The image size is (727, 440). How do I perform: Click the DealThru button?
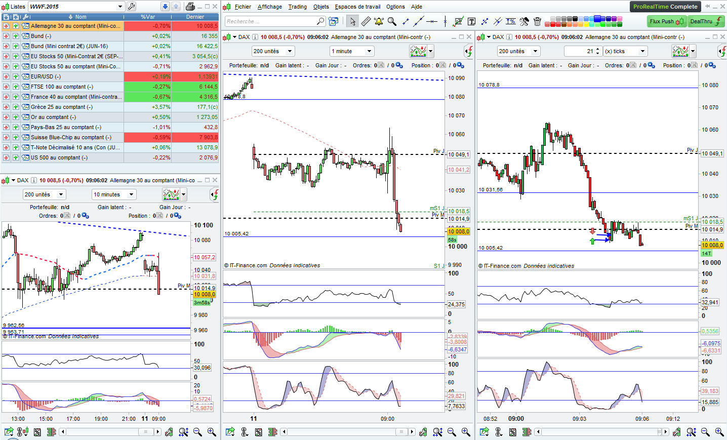(706, 21)
